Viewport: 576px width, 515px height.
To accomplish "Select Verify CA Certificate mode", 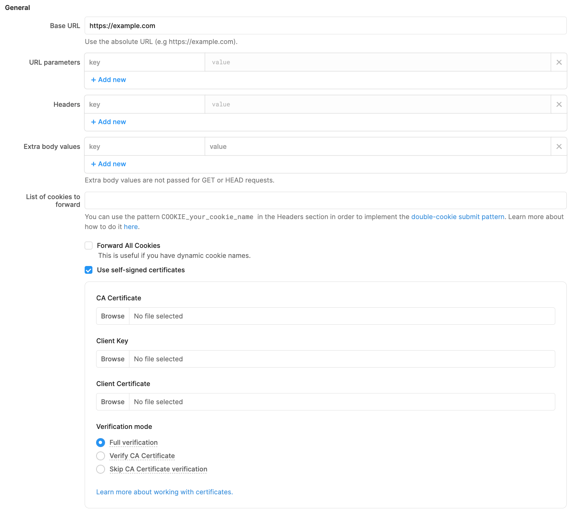I will click(101, 456).
